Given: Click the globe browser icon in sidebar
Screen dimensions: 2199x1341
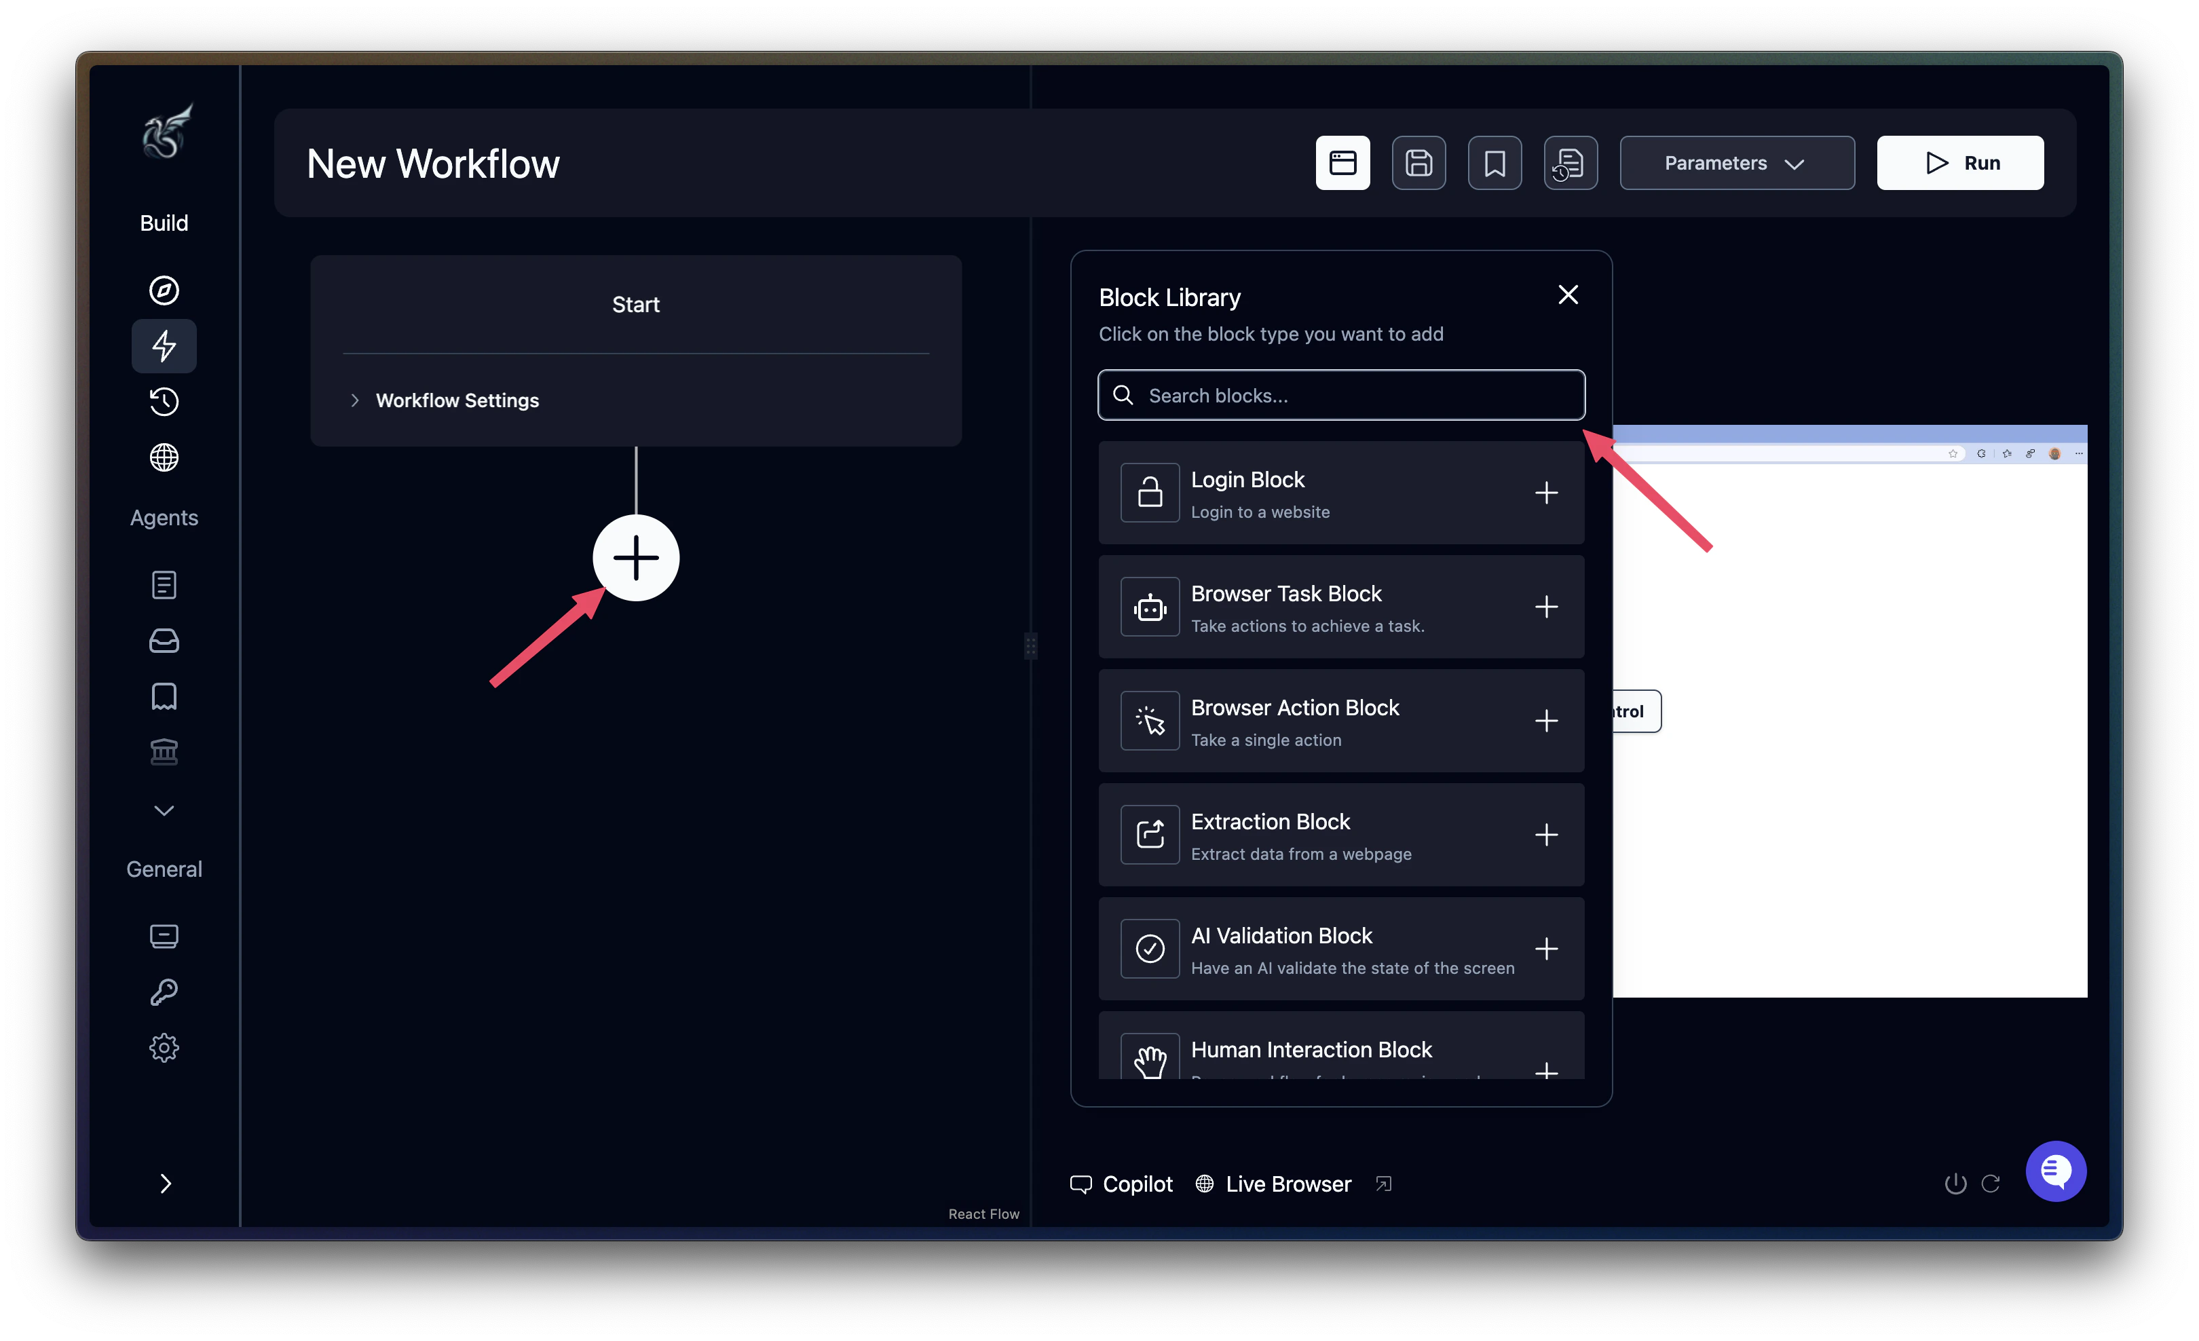Looking at the screenshot, I should tap(164, 457).
